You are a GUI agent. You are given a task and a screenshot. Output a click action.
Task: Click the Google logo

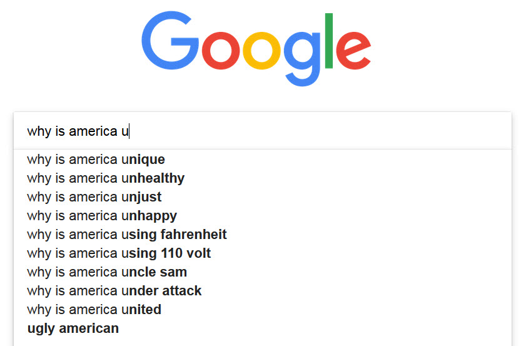point(256,49)
